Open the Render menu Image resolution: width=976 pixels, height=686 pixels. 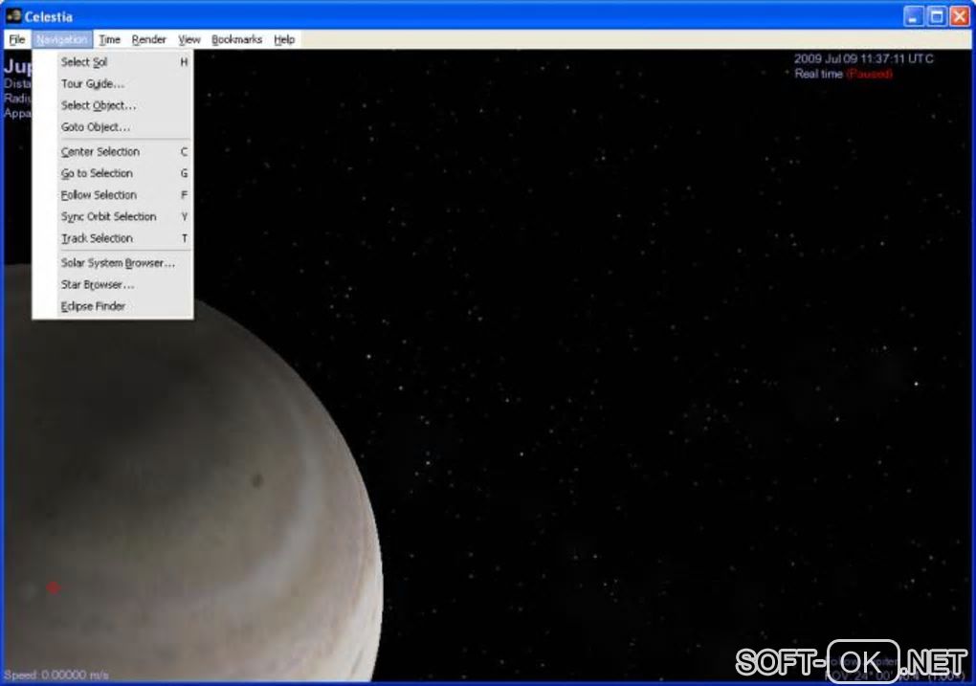click(148, 39)
